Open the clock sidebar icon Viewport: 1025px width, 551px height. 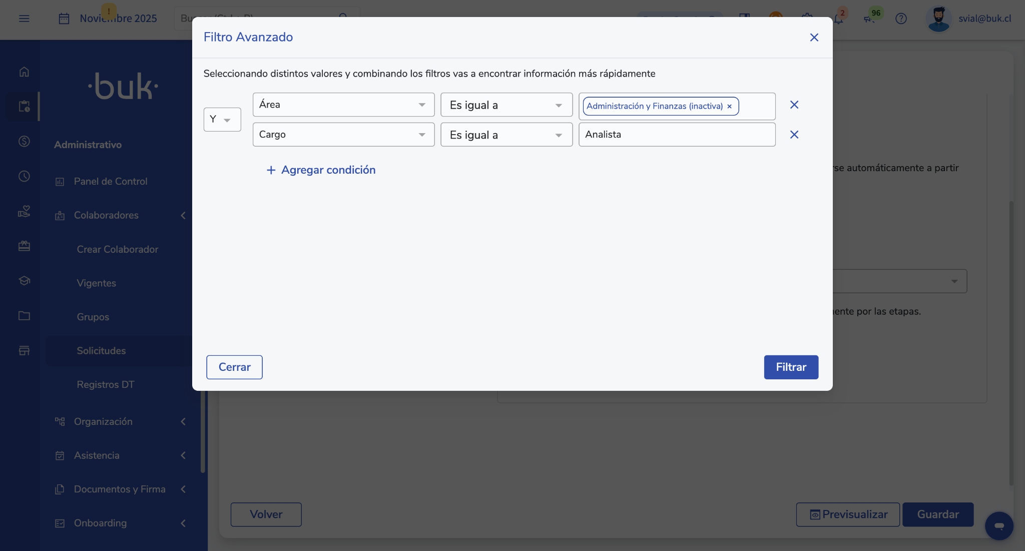[x=24, y=176]
